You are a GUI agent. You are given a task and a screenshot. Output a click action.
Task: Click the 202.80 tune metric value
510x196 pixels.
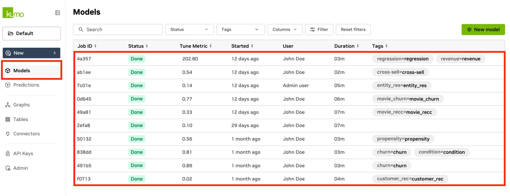coord(190,59)
